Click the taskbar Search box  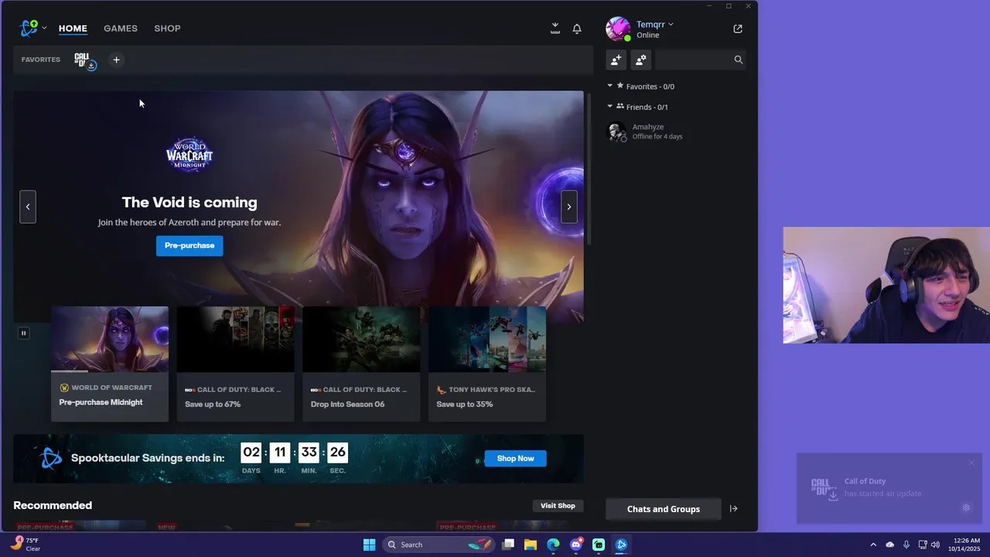[x=439, y=545]
